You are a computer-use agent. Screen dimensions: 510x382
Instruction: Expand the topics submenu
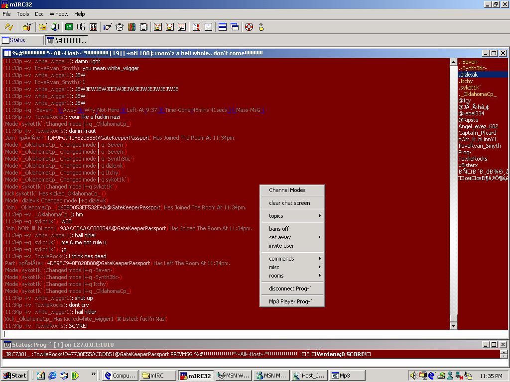pyautogui.click(x=292, y=216)
